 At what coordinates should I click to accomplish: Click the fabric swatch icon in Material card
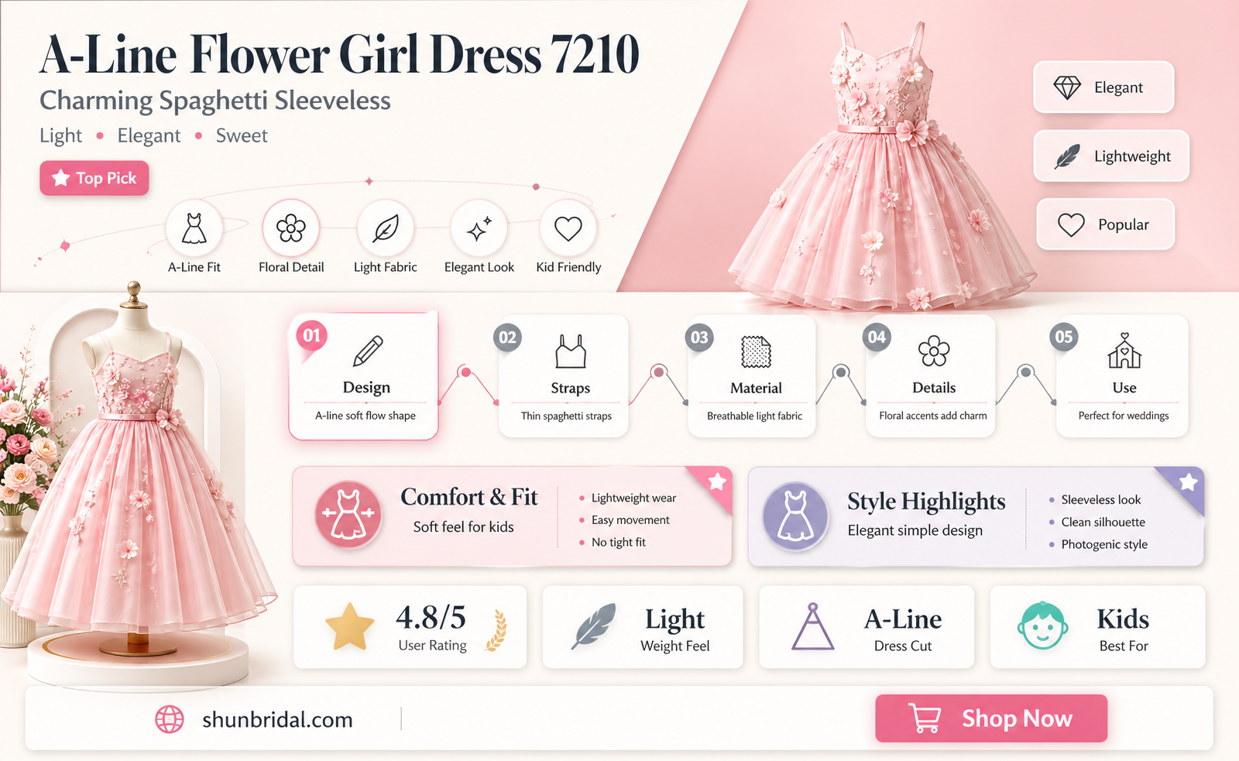point(756,351)
